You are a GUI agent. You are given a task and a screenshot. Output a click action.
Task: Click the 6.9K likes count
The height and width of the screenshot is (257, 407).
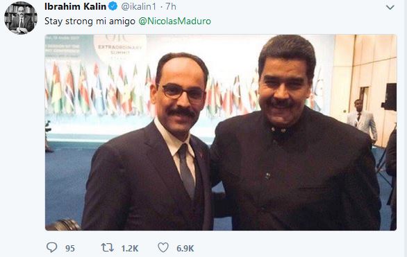coord(185,249)
